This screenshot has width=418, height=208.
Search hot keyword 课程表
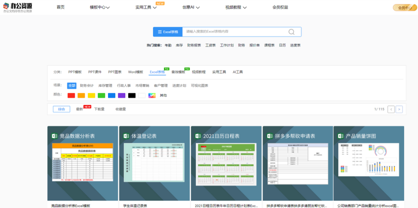point(269,45)
